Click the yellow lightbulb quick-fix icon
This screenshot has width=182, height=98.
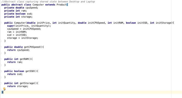[x=4, y=89]
